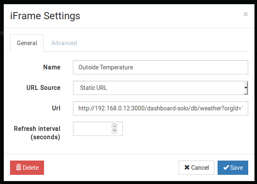The height and width of the screenshot is (184, 257).
Task: Click the Refresh interval input box
Action: [92, 129]
